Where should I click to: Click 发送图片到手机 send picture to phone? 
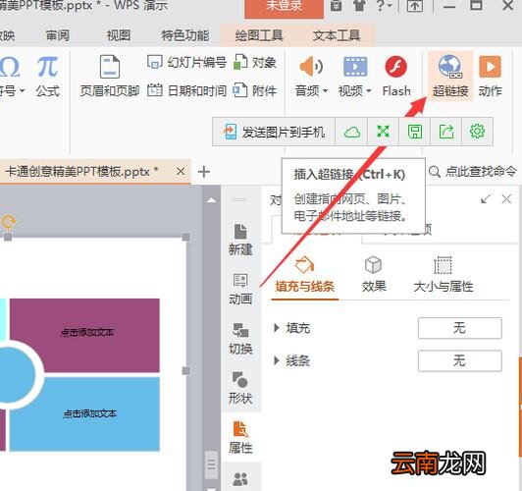coord(274,132)
